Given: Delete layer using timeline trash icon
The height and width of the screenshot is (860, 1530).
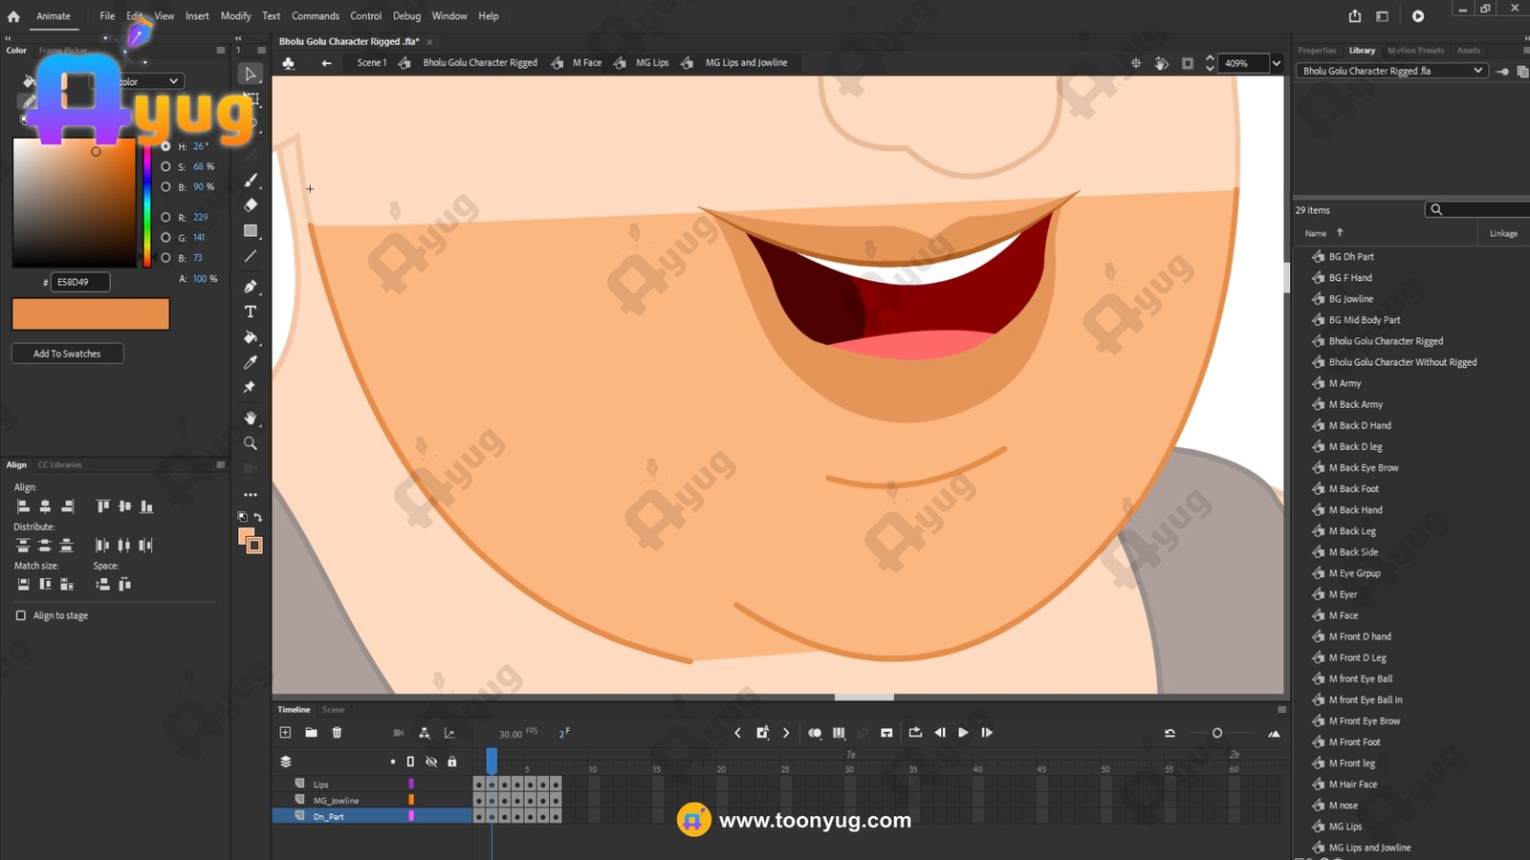Looking at the screenshot, I should click(337, 733).
